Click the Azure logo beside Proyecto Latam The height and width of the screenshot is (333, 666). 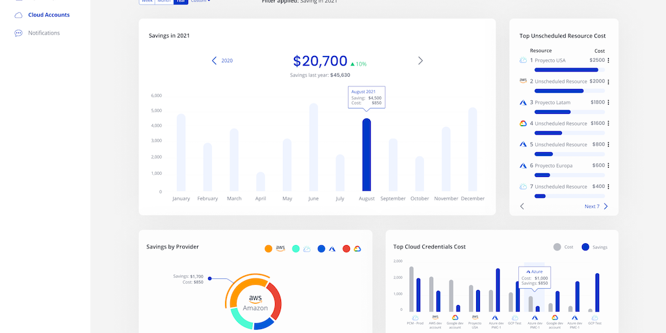tap(523, 102)
